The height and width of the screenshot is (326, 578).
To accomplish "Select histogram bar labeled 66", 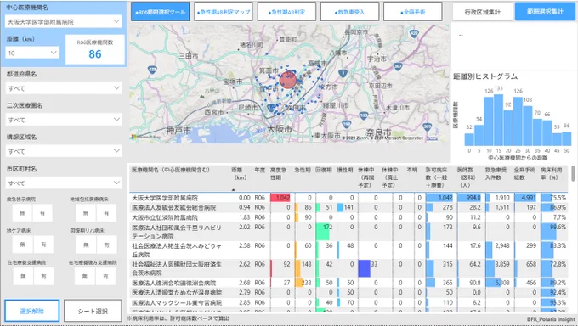I will (x=547, y=132).
